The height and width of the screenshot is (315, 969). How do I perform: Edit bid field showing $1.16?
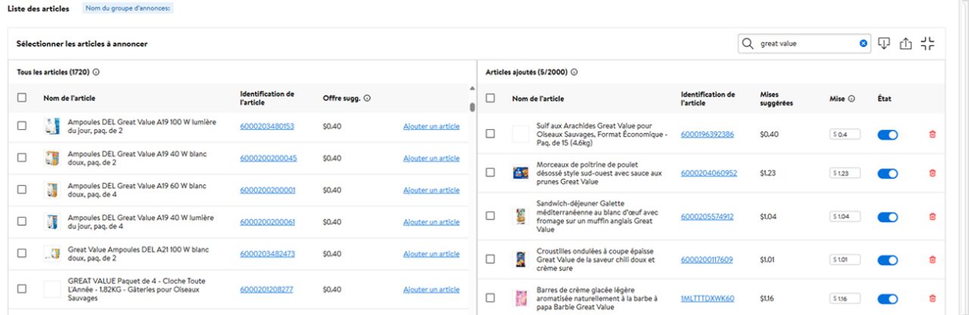click(845, 298)
